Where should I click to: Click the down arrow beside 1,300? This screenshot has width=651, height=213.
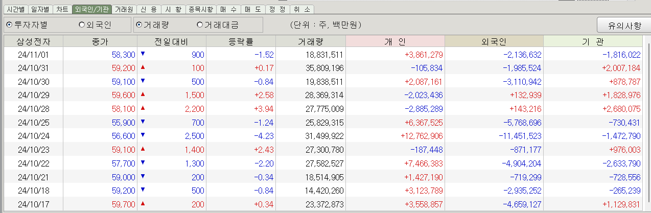143,162
